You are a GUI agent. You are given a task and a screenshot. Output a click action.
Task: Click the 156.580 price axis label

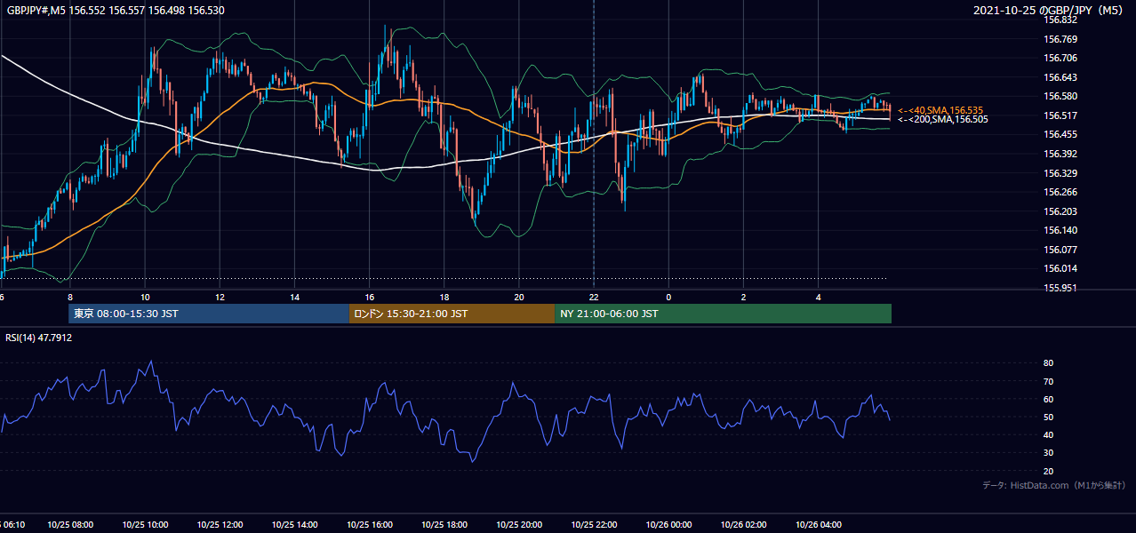point(1060,96)
